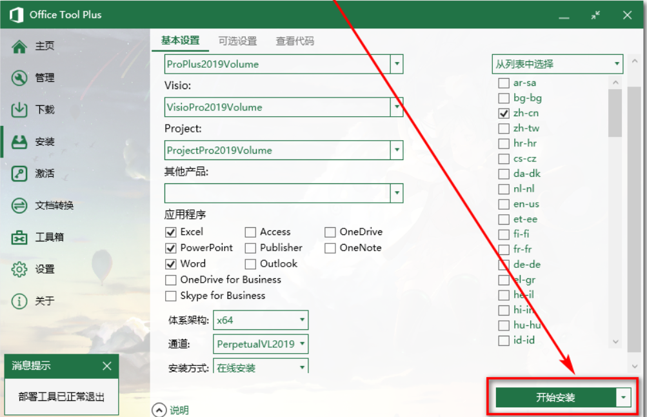This screenshot has width=647, height=417.
Task: Close the Office Tool Plus window
Action: point(627,15)
